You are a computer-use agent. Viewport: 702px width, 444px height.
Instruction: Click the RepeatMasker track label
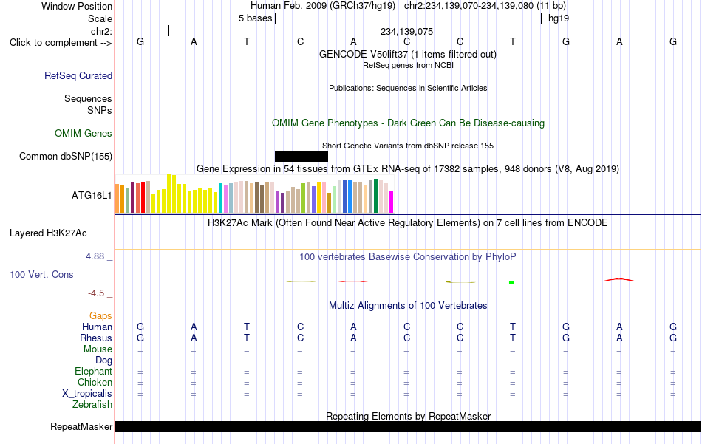pos(81,426)
